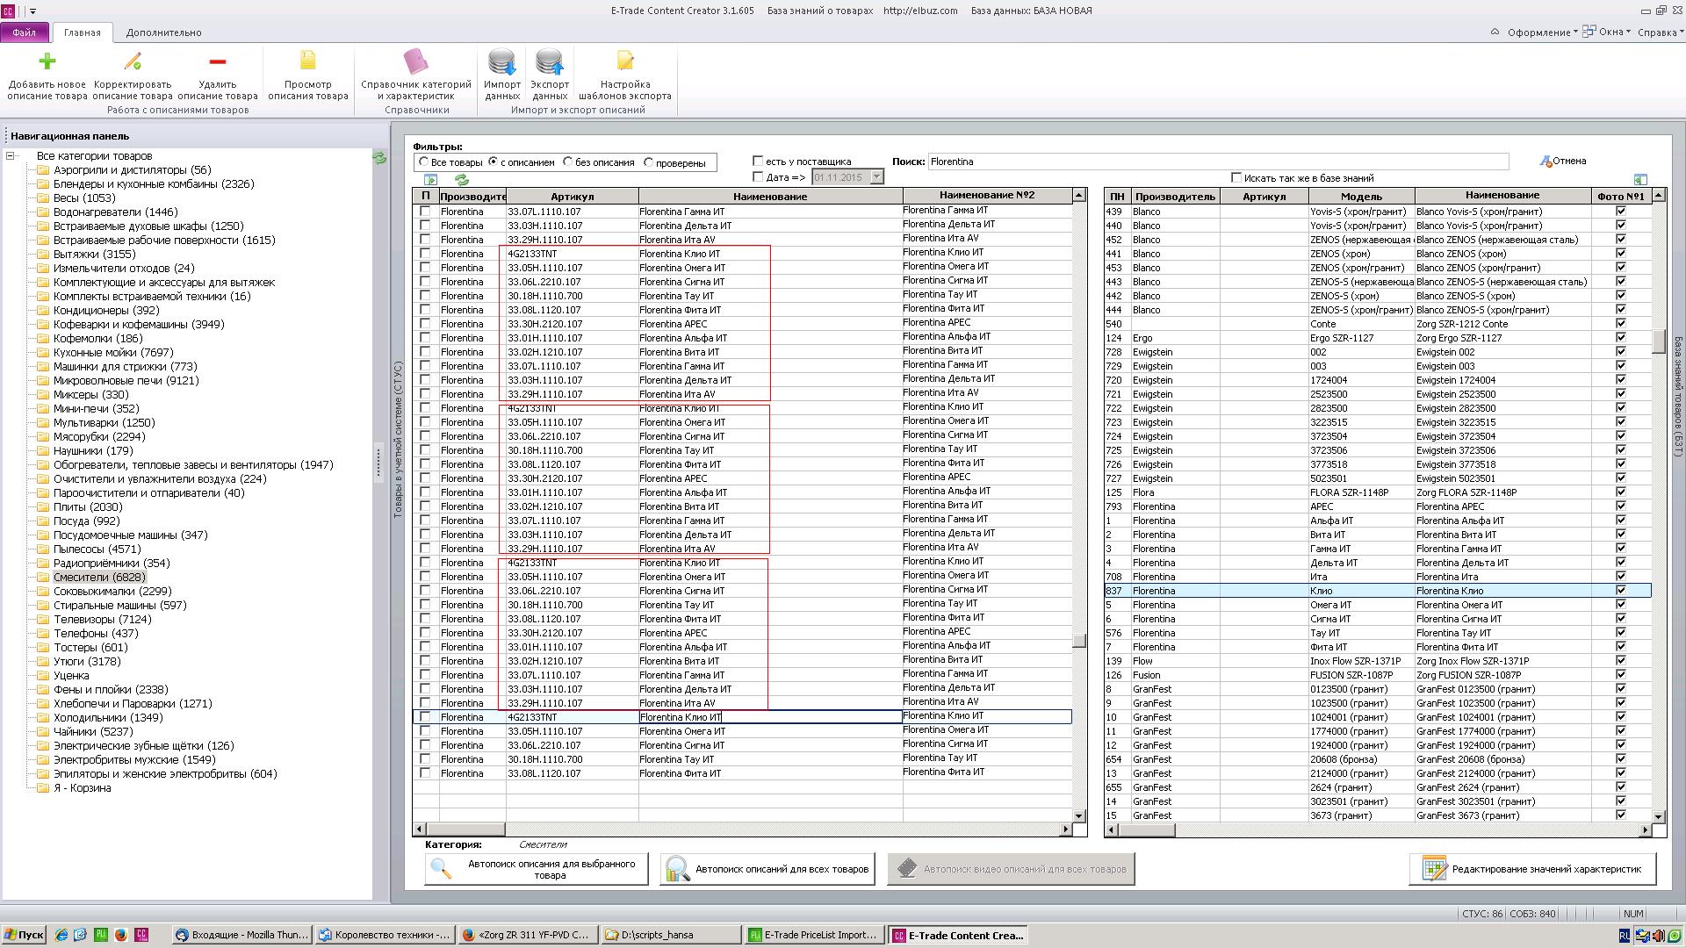Image resolution: width=1686 pixels, height=948 pixels.
Task: Click the 'Товары в учетной системе (СТУС)' side tab
Action: [398, 439]
